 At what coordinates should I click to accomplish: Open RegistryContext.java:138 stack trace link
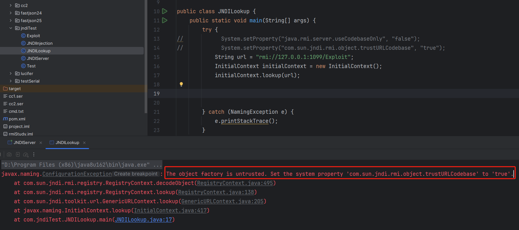pyautogui.click(x=216, y=192)
